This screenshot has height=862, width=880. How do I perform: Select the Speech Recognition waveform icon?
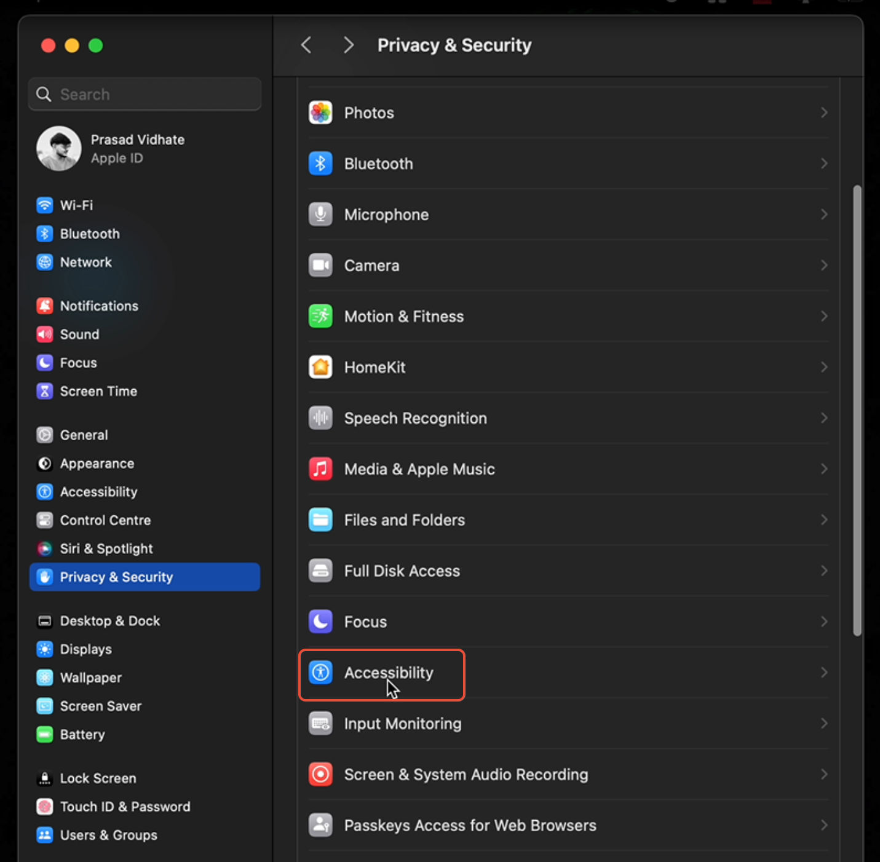[x=320, y=418]
